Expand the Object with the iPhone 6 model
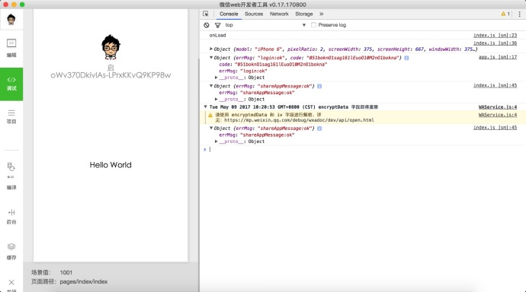 [211, 49]
